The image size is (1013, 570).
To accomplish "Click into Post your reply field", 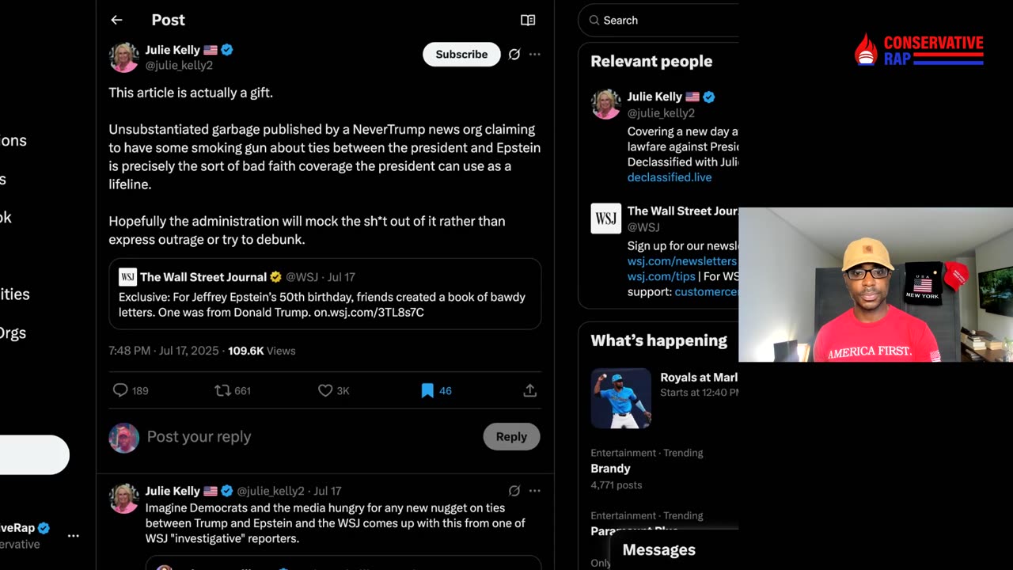I will coord(309,436).
